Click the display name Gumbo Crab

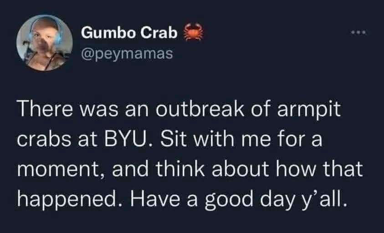point(129,34)
